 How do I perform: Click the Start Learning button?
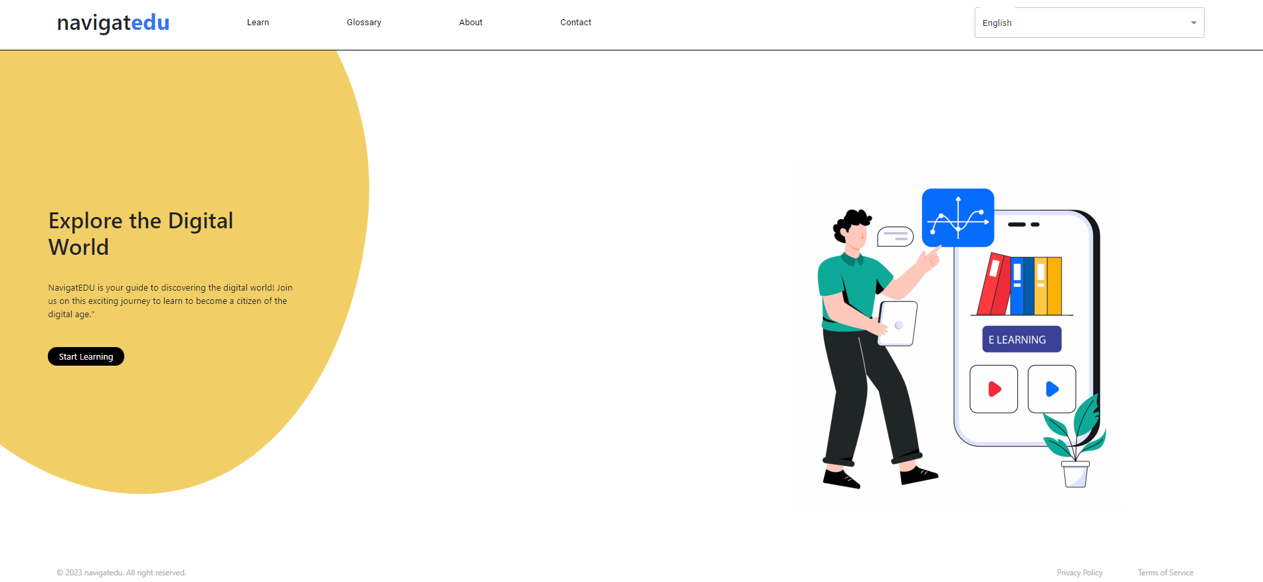86,356
